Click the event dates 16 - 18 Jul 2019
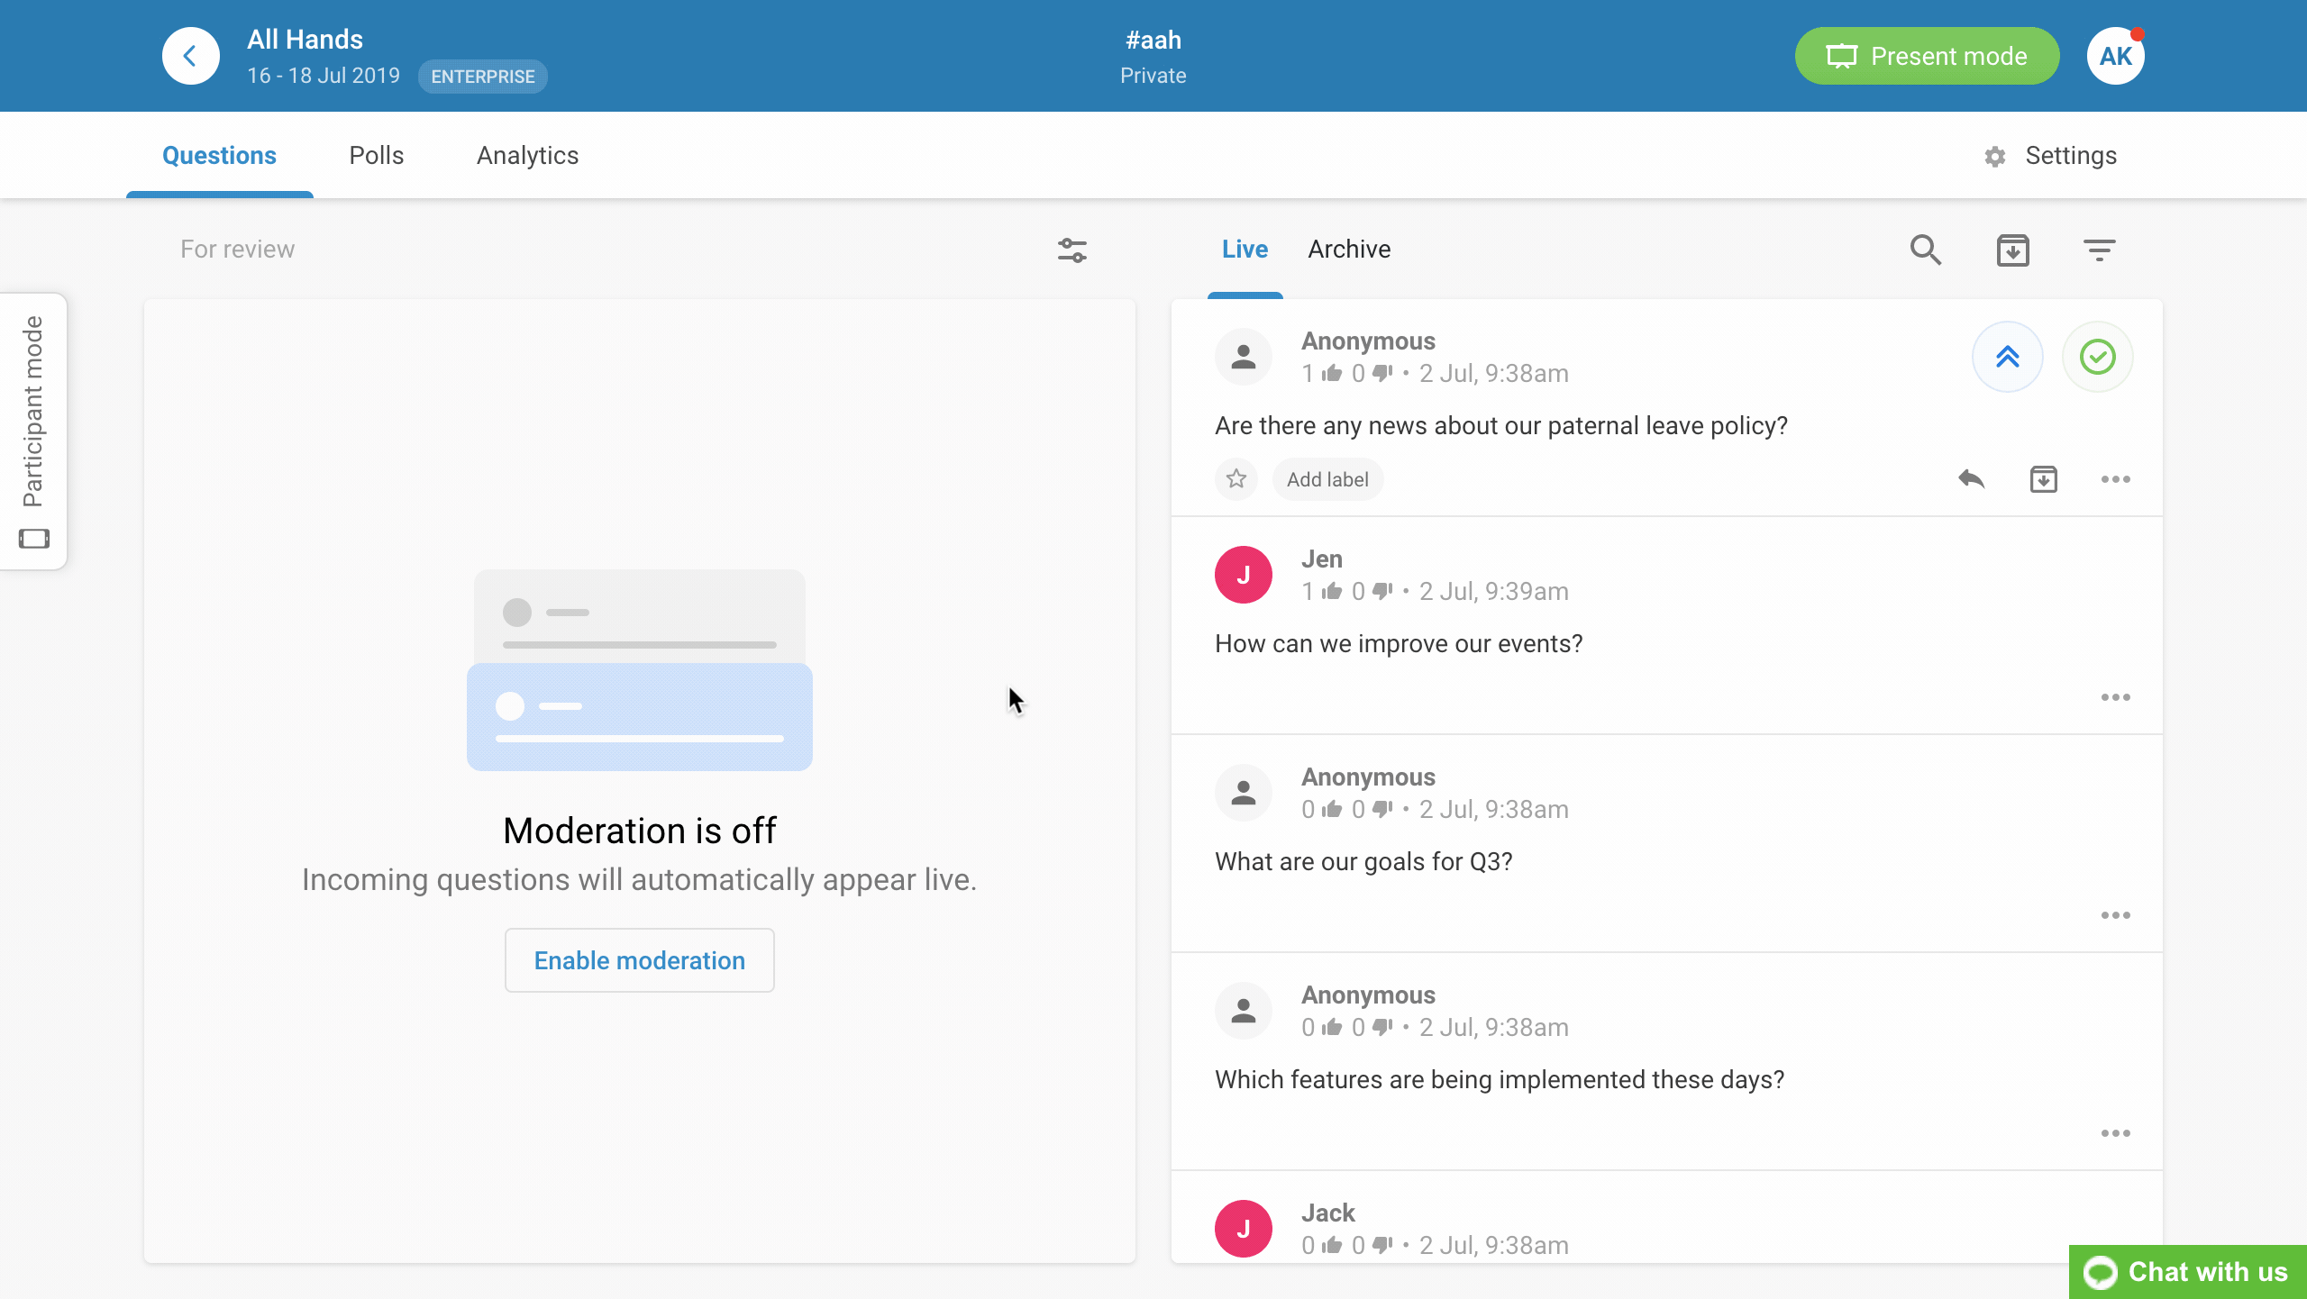Screen dimensions: 2307x1299 pos(324,76)
